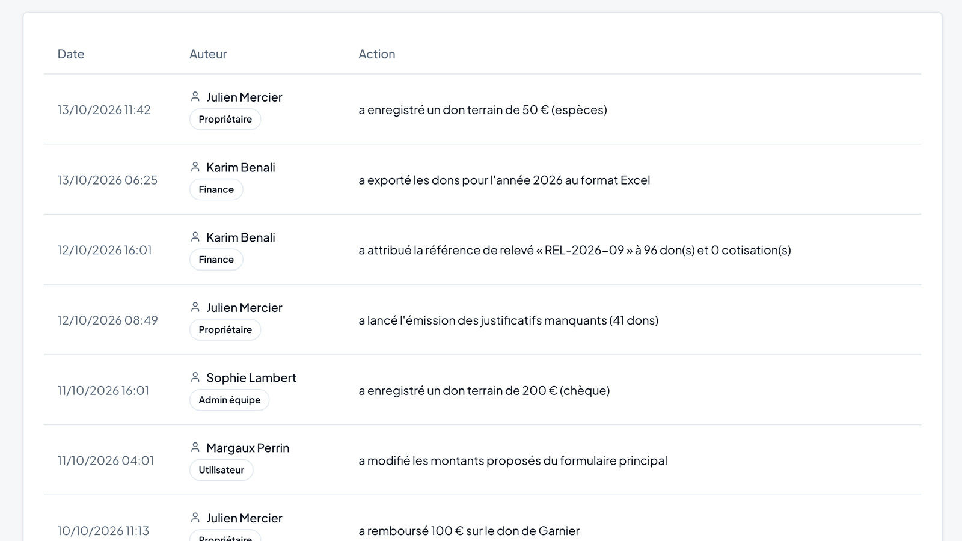Click the Finance badge under Karim Benali 06:25
Screen dimensions: 962x541
coord(216,189)
